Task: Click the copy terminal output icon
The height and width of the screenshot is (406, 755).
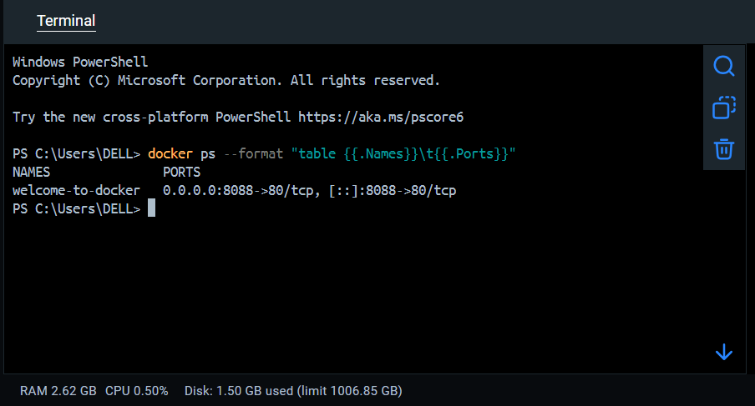Action: click(724, 108)
